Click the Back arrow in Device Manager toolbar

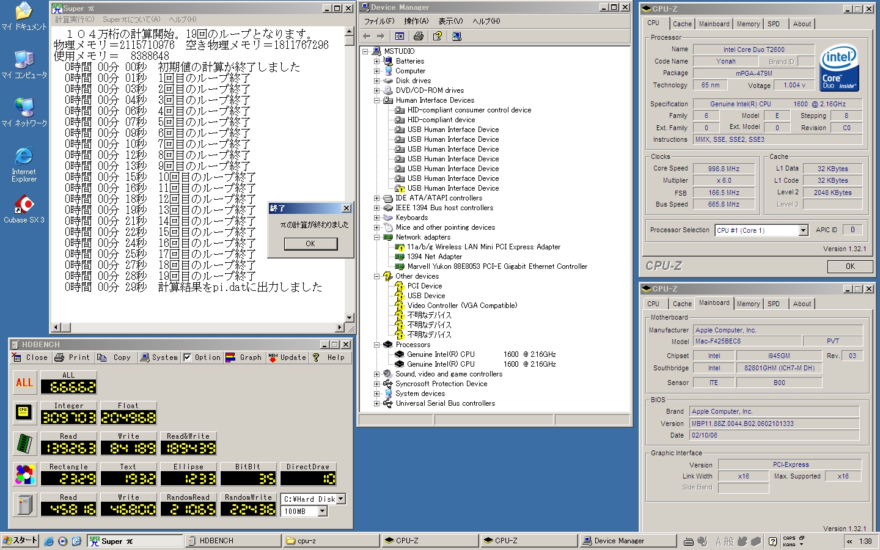pos(367,36)
